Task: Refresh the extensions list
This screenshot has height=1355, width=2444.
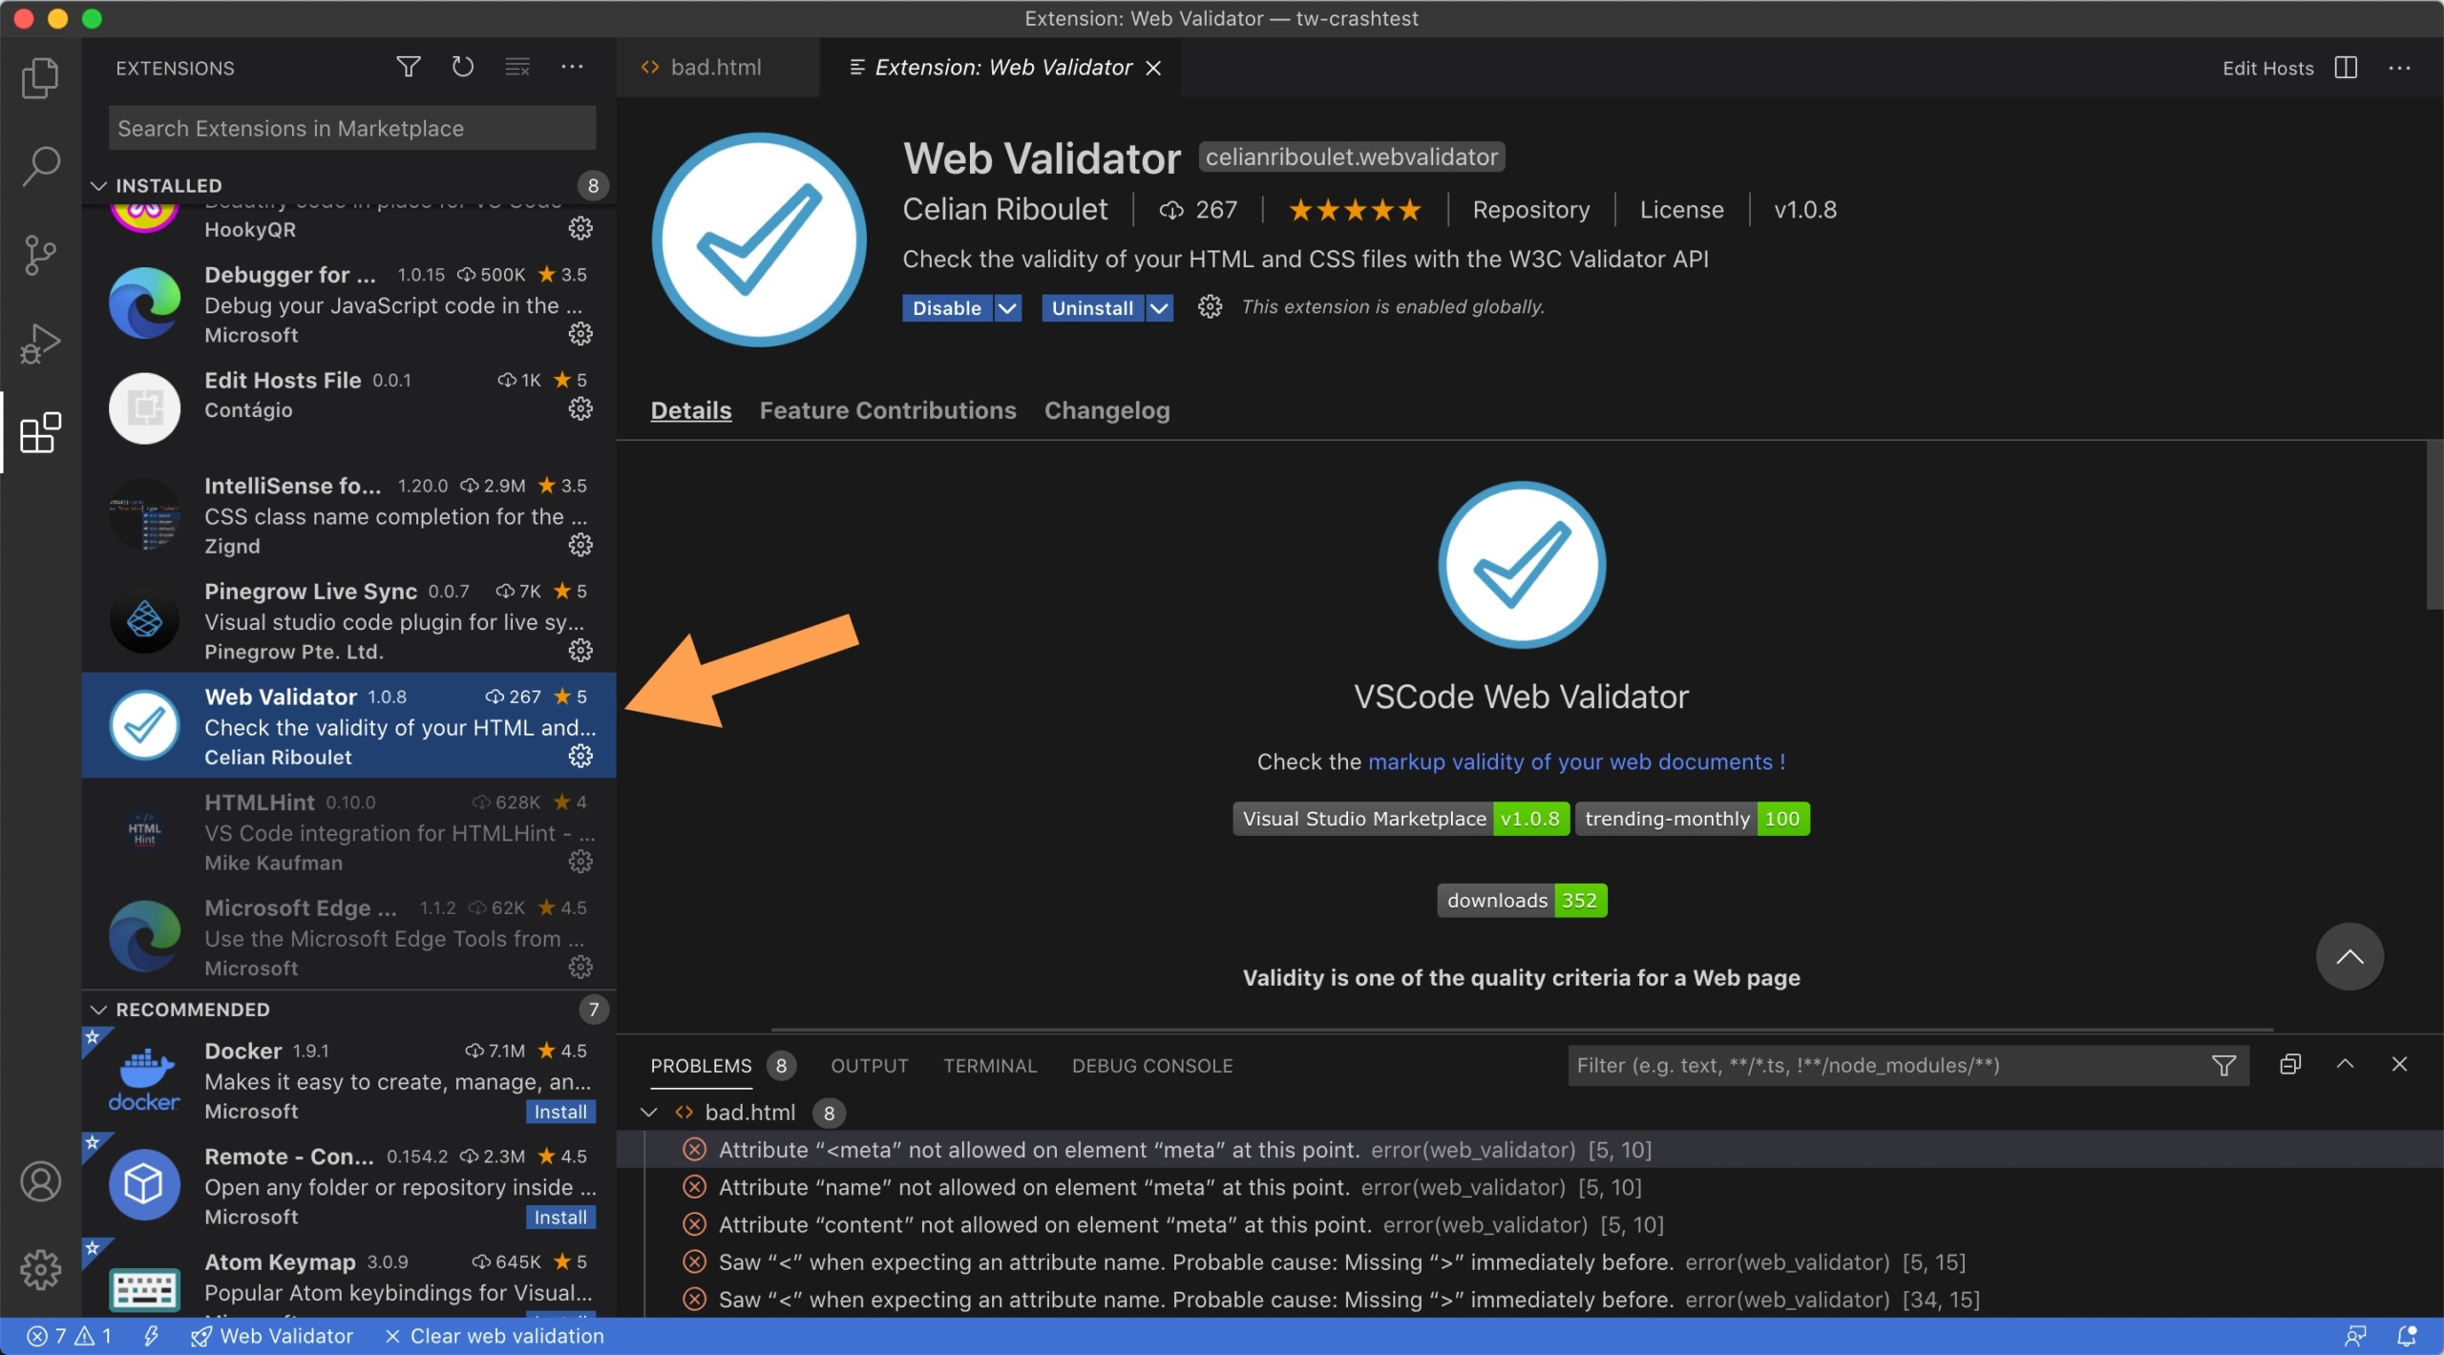Action: pyautogui.click(x=463, y=67)
